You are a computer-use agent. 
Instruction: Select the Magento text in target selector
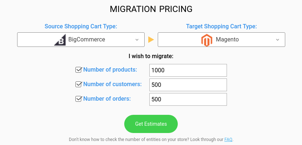[x=227, y=40]
